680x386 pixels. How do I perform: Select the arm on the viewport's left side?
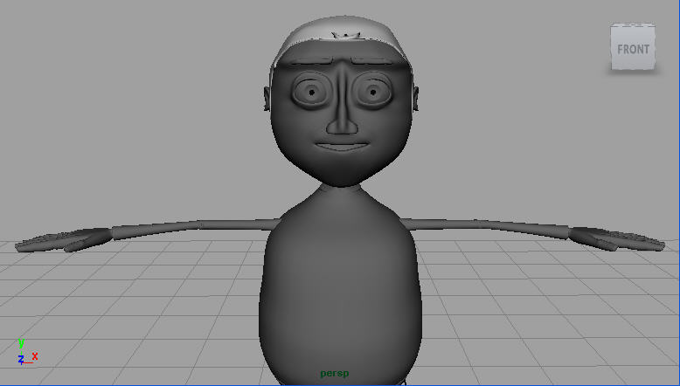click(195, 228)
